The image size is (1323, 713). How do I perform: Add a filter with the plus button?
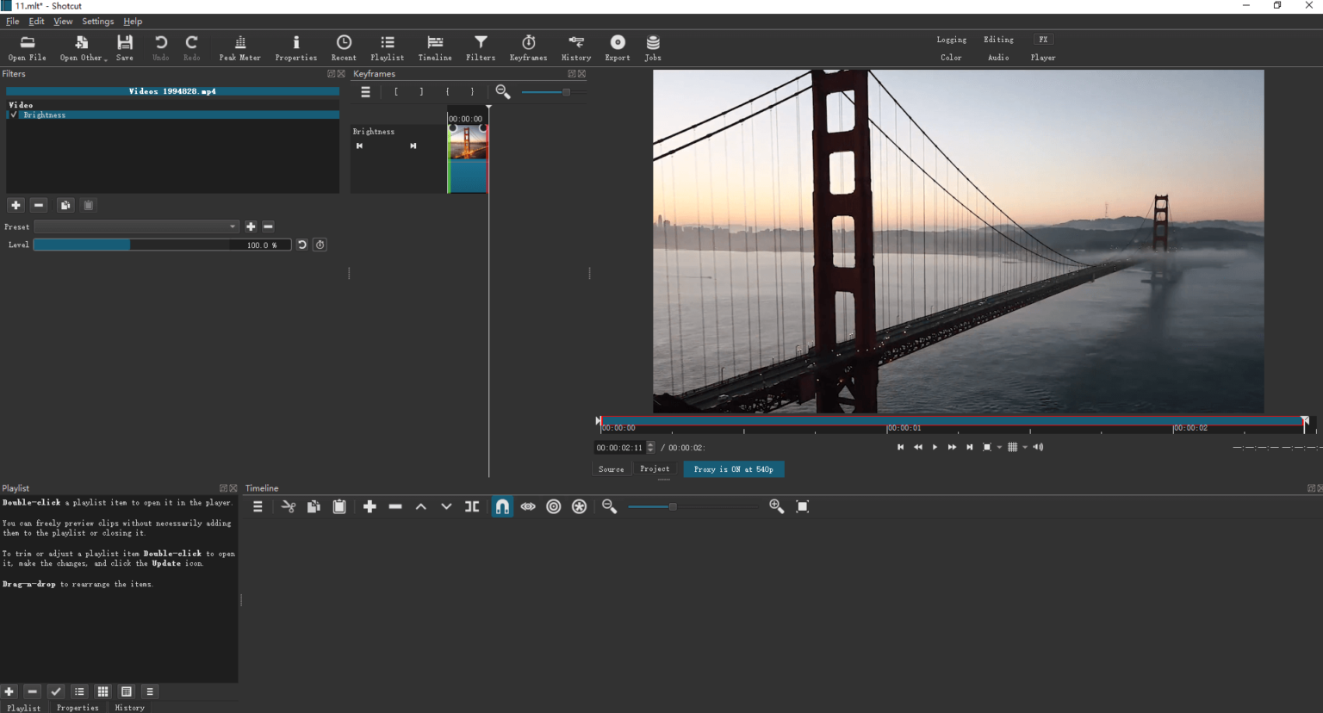pos(16,205)
